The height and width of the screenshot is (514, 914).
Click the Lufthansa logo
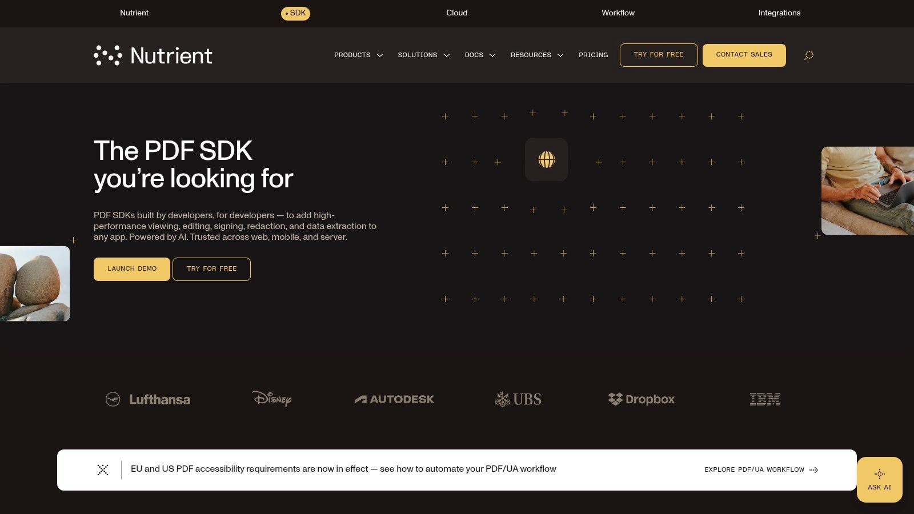[148, 399]
